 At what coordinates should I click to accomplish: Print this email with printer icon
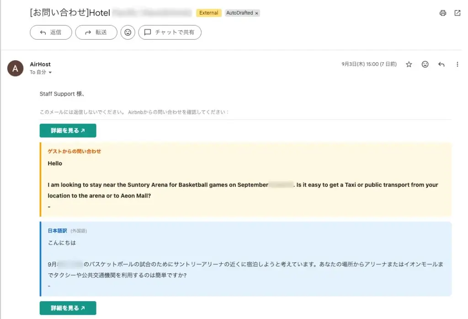pyautogui.click(x=442, y=13)
